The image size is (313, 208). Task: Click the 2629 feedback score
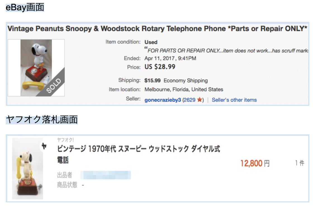[x=189, y=100]
